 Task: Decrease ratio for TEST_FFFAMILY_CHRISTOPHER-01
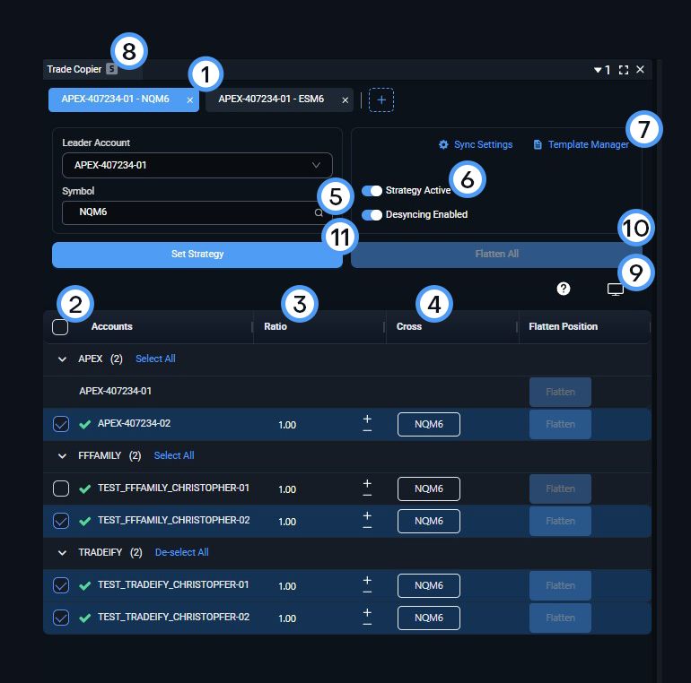point(367,495)
